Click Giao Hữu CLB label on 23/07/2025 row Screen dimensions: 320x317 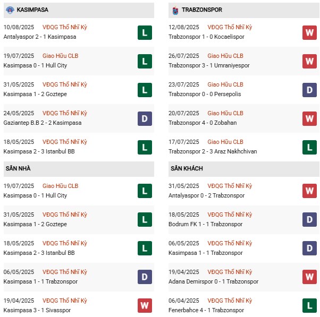click(x=225, y=84)
